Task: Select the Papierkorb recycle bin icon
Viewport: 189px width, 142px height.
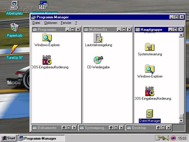Action: (x=14, y=28)
